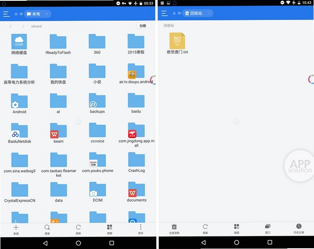The height and width of the screenshot is (249, 314).
Task: Open the !ReadyToFlash folder
Action: click(x=58, y=44)
